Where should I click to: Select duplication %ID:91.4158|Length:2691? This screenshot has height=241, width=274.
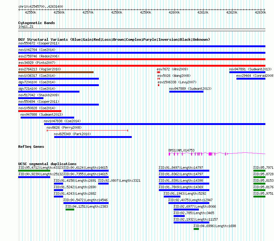(x=75, y=181)
